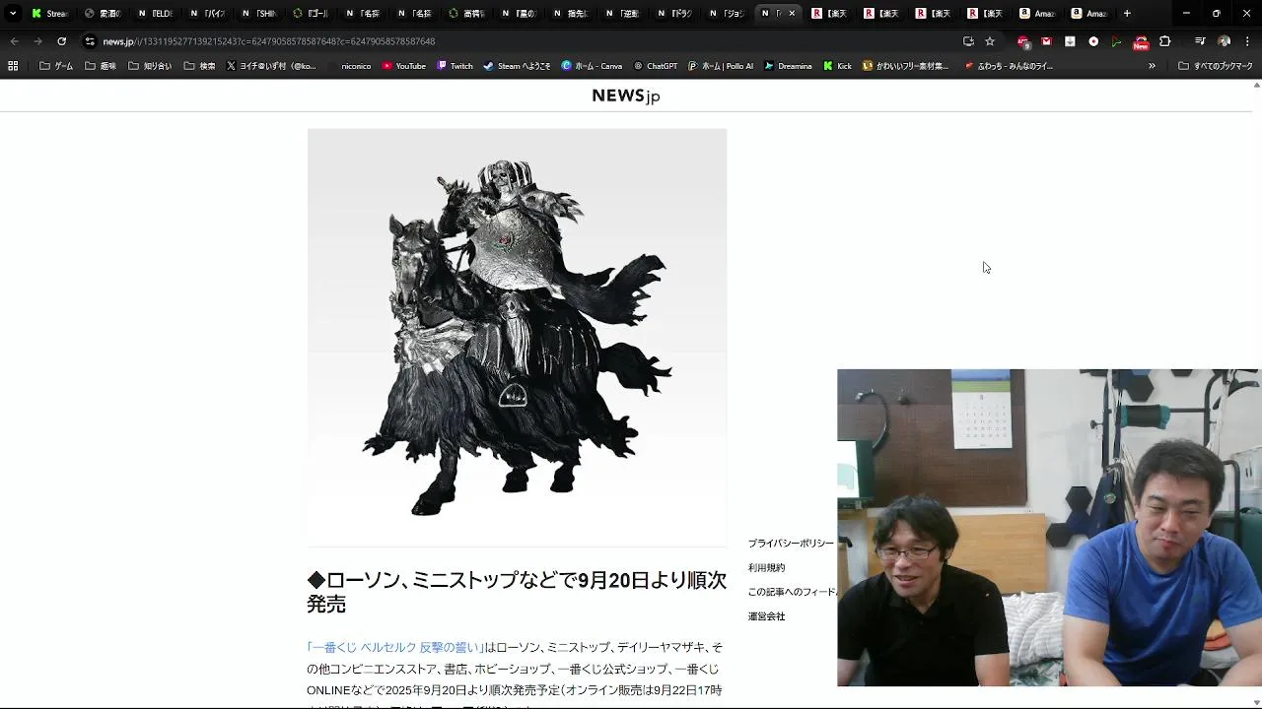Open the X ヨイチ@いず村 bookmark
Viewport: 1262px width, 709px height.
coord(271,66)
